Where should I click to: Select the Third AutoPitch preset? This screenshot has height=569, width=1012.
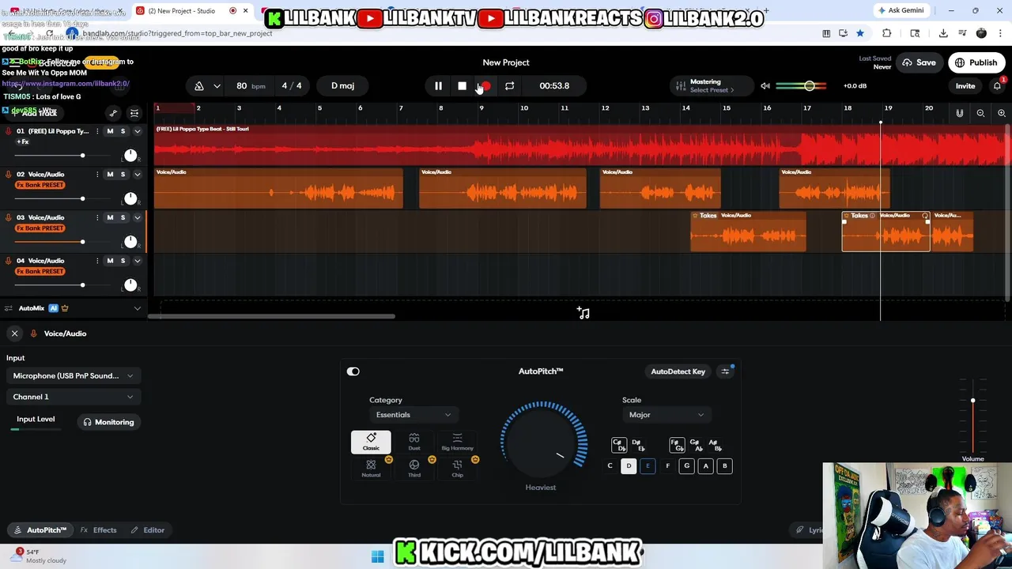(414, 469)
